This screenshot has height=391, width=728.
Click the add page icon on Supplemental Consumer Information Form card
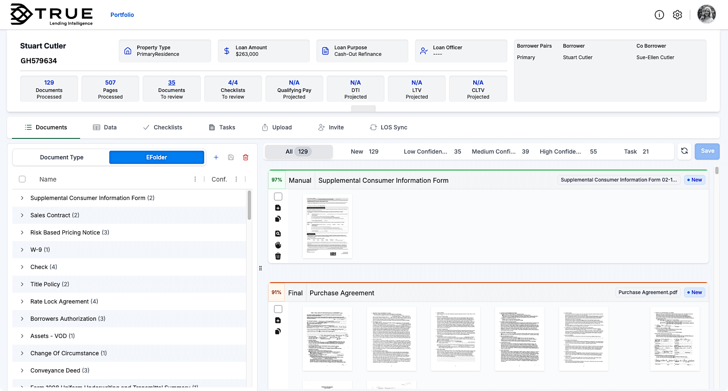tap(278, 207)
